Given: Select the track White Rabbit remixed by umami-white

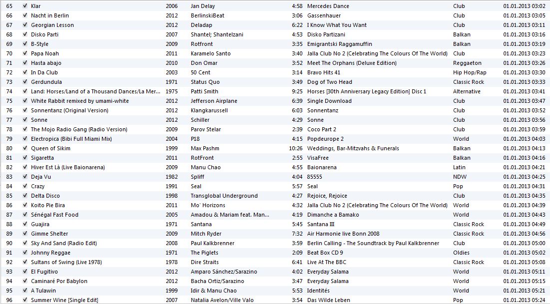Looking at the screenshot, I should [79, 101].
